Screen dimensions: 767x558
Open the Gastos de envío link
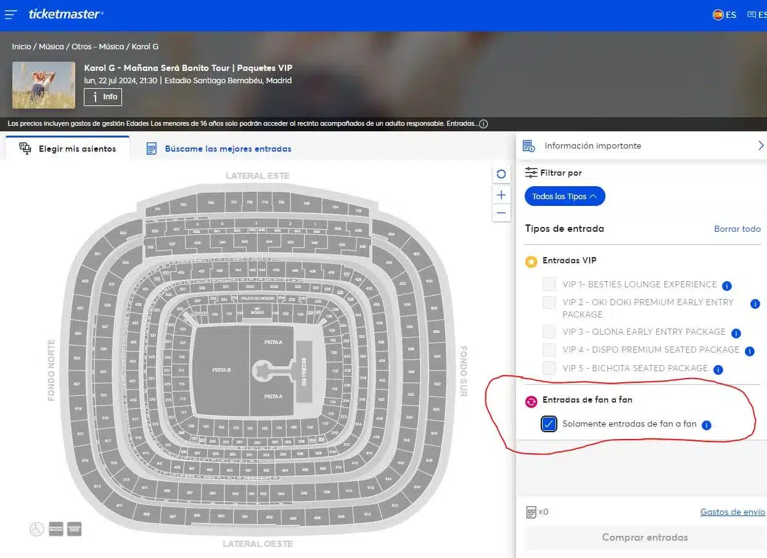[732, 512]
